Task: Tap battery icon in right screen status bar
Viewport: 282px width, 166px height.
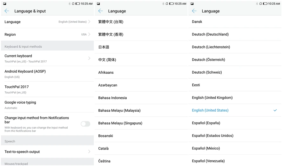Action: pos(265,3)
